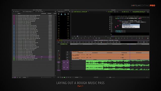Close the MX - Driving Intrigue bin tab
The height and width of the screenshot is (91, 161).
point(33,12)
